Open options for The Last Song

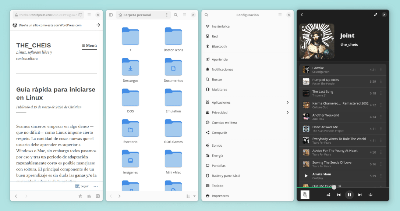(381, 93)
